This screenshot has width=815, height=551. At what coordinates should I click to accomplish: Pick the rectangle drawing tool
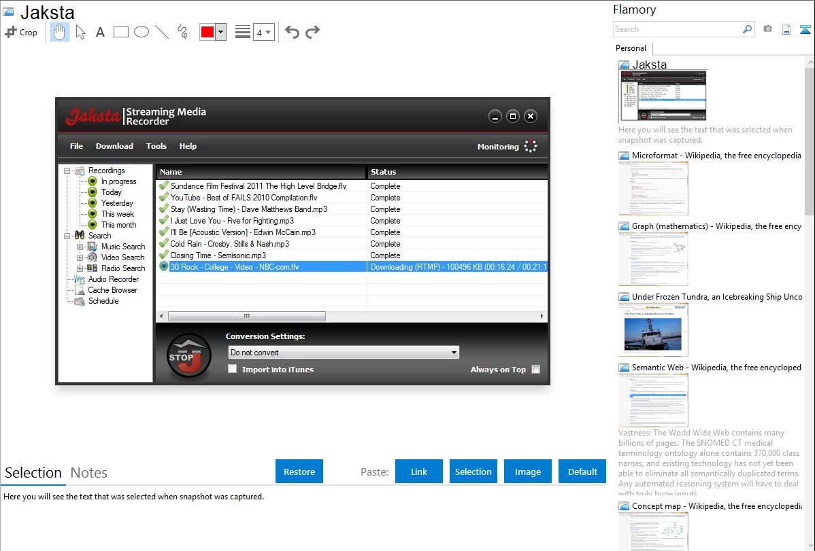point(120,32)
